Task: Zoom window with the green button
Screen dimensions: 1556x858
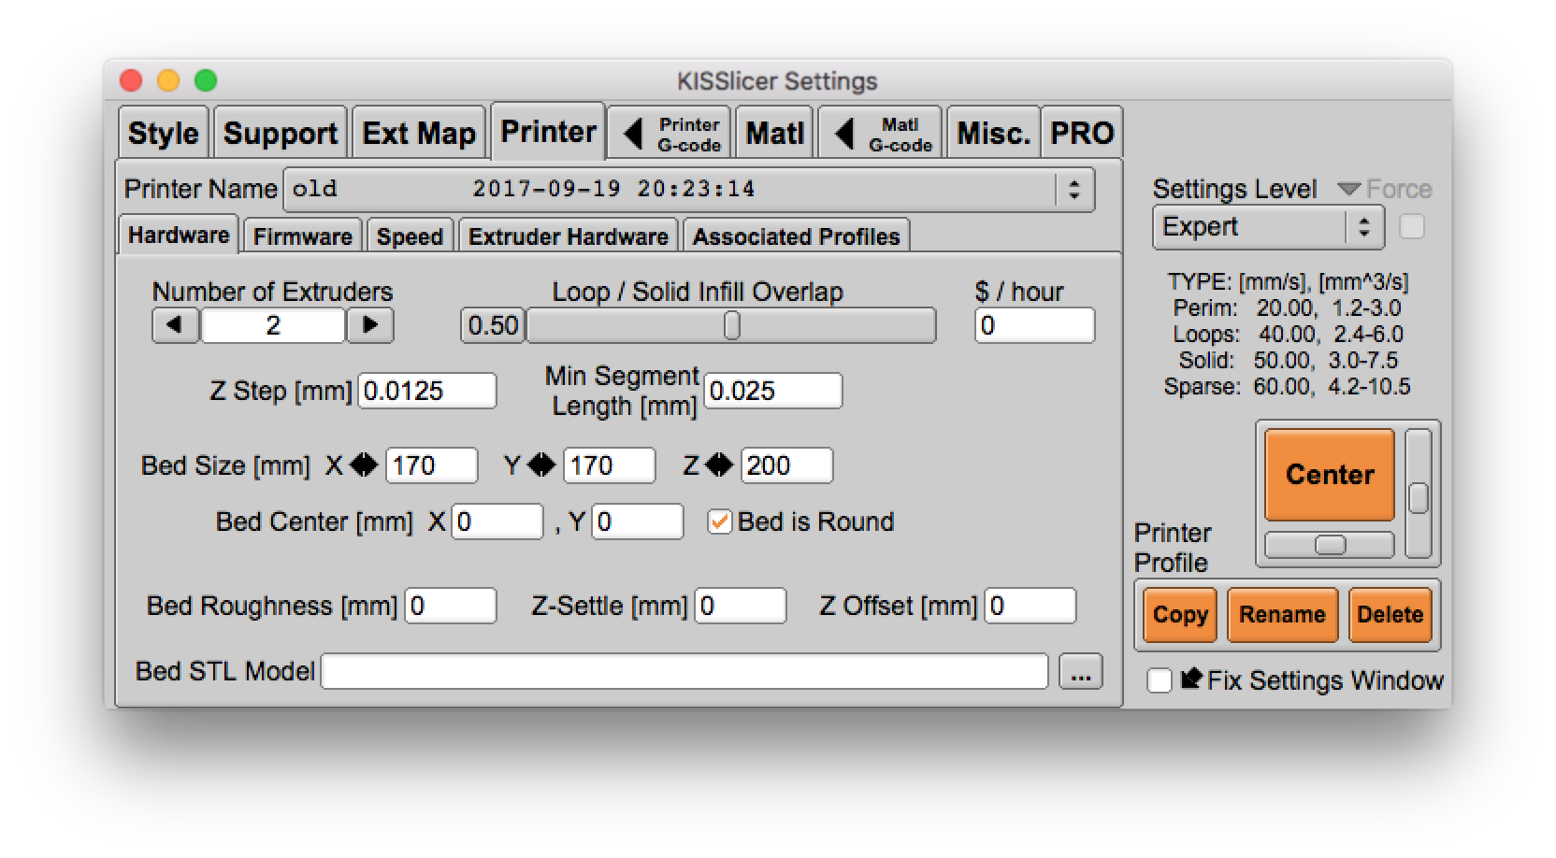Action: tap(206, 80)
